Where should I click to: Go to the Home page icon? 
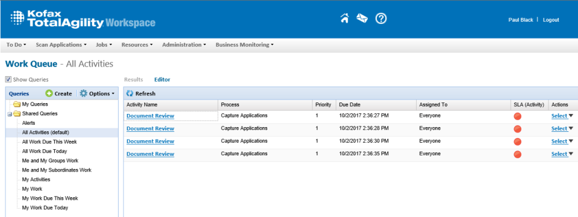pos(344,19)
